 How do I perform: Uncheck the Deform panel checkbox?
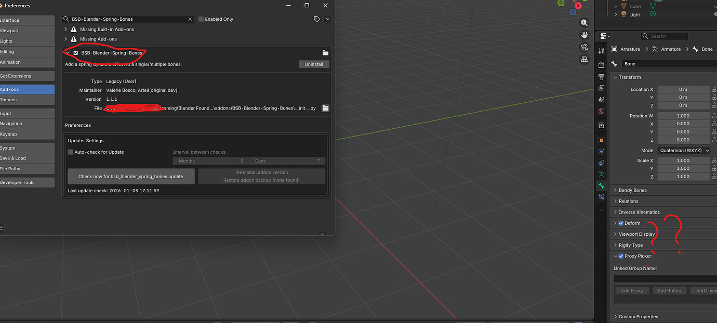pos(621,223)
